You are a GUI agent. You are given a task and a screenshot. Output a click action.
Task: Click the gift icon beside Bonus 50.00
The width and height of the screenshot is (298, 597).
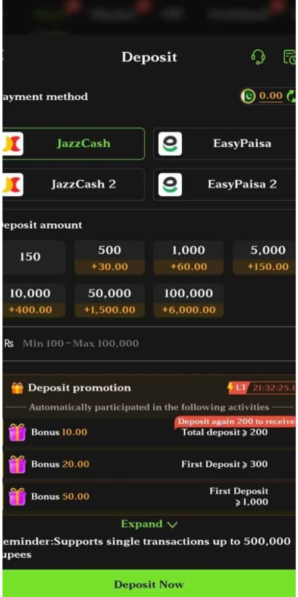(17, 497)
